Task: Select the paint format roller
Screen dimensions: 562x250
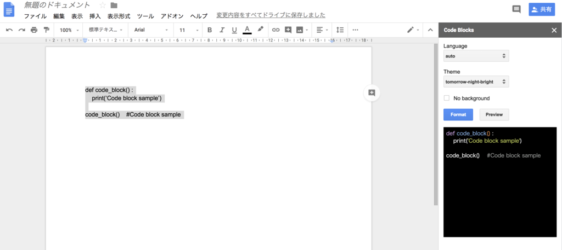Action: coord(46,30)
